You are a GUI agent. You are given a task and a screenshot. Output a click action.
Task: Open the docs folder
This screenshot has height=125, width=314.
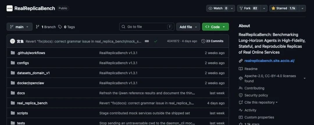(x=21, y=93)
